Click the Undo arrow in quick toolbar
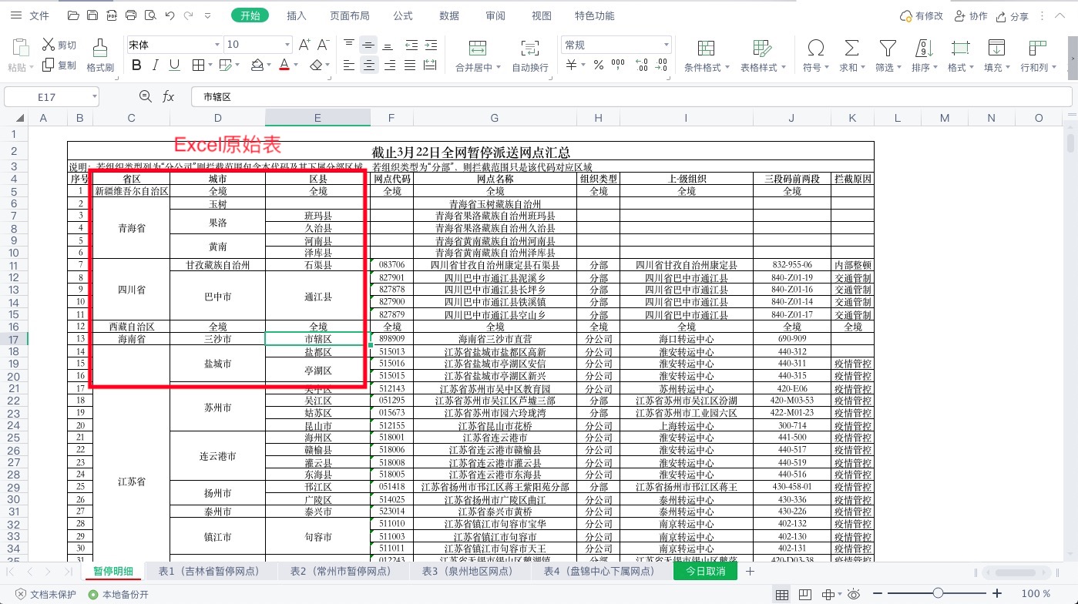The image size is (1078, 604). [x=169, y=15]
